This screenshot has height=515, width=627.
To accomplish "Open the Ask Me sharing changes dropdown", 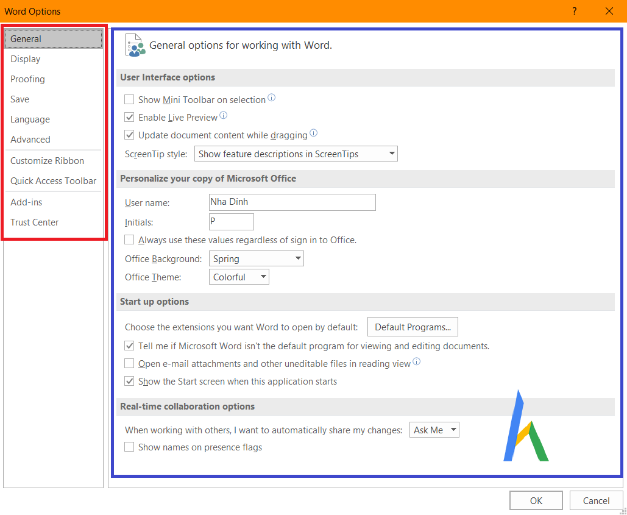I will 434,430.
